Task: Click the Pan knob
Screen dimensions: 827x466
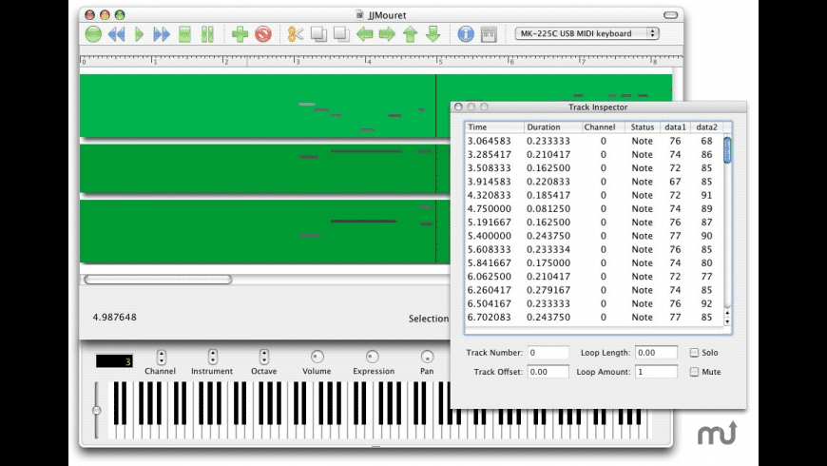Action: point(427,357)
